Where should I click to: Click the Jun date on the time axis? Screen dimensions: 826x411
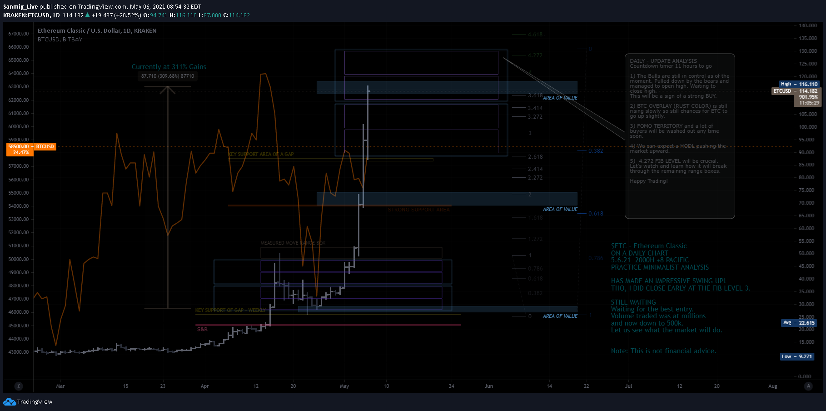click(489, 386)
